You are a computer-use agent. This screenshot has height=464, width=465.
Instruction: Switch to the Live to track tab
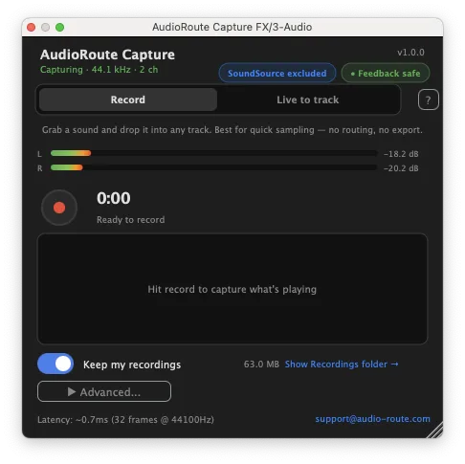tap(308, 99)
